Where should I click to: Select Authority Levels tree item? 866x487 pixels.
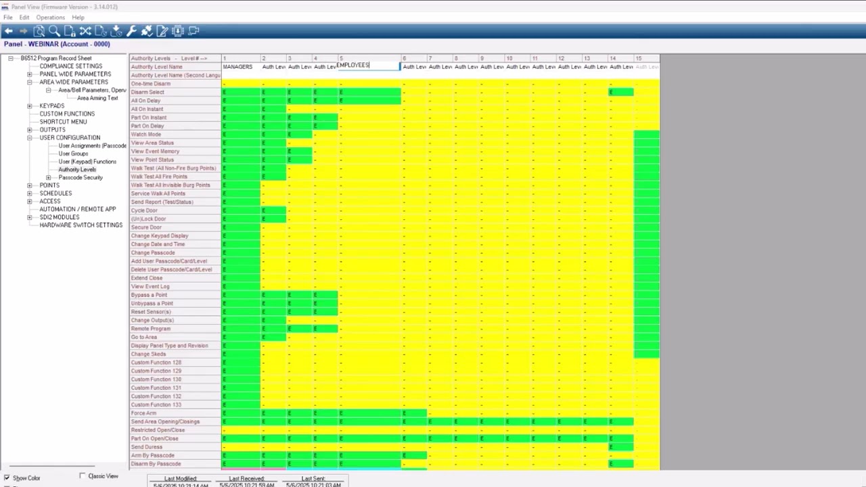[x=77, y=170]
